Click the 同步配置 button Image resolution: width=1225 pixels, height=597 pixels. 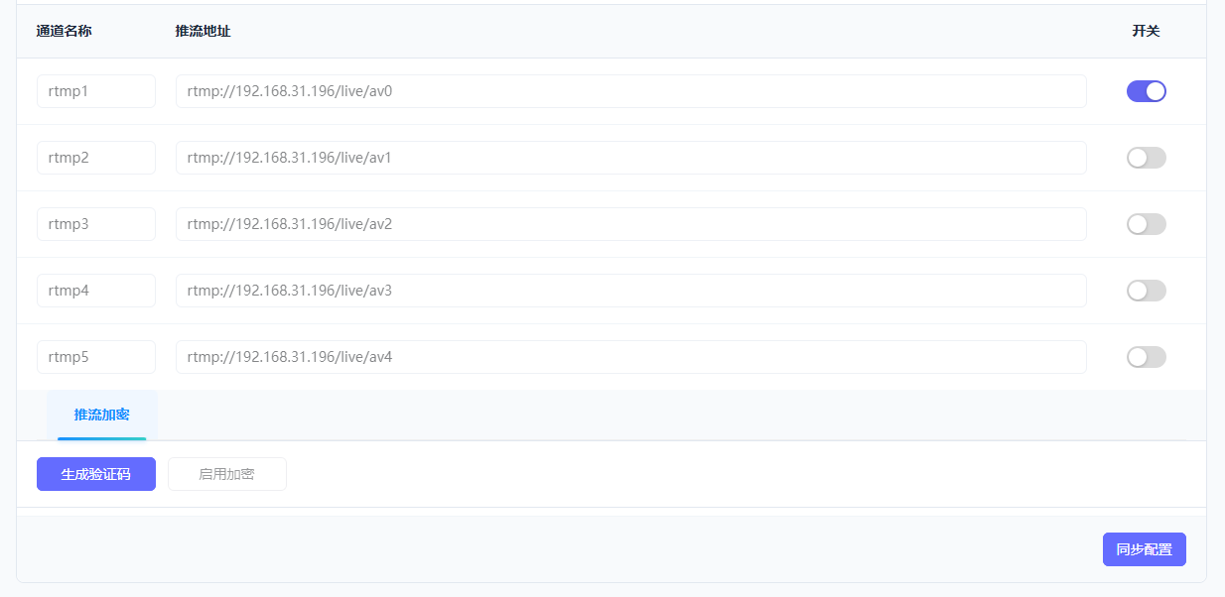pyautogui.click(x=1144, y=549)
